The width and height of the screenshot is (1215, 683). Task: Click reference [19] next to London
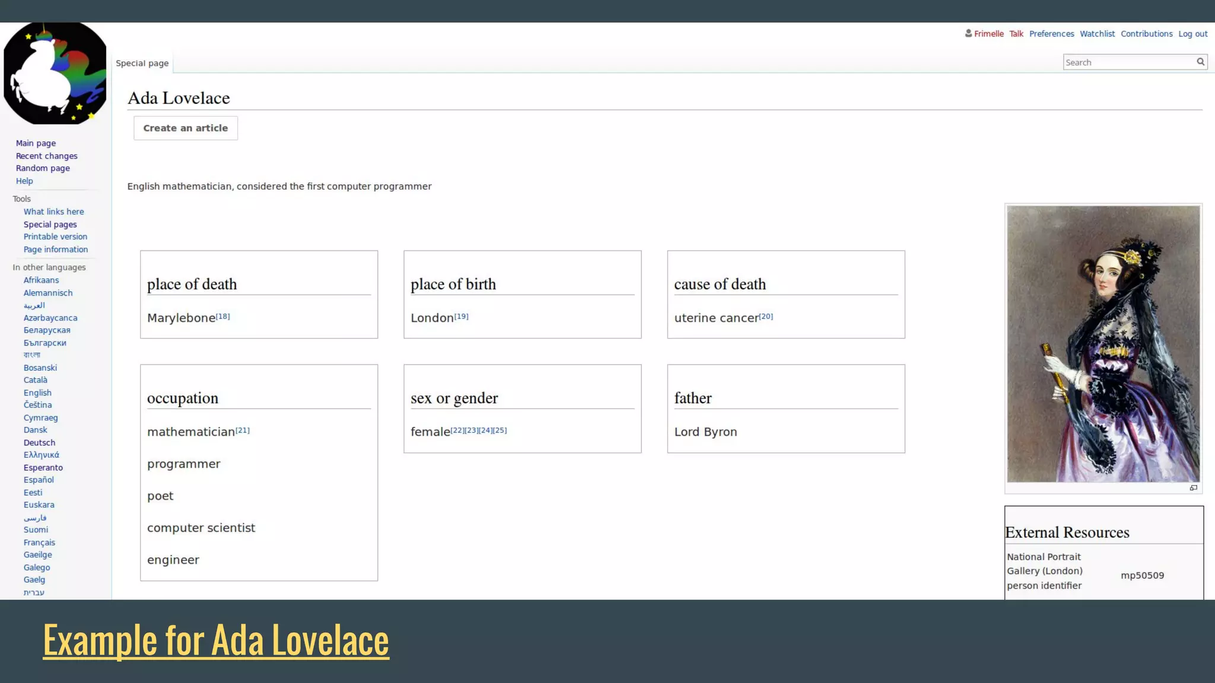coord(462,316)
